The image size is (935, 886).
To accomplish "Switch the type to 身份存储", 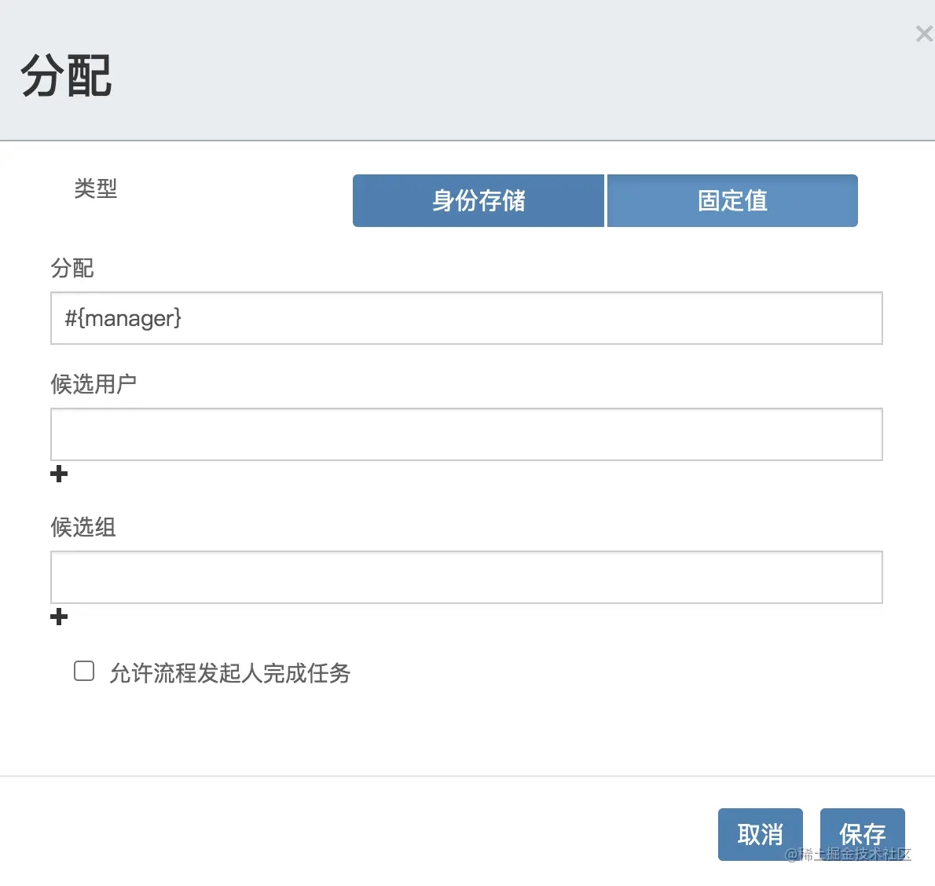I will pos(478,200).
